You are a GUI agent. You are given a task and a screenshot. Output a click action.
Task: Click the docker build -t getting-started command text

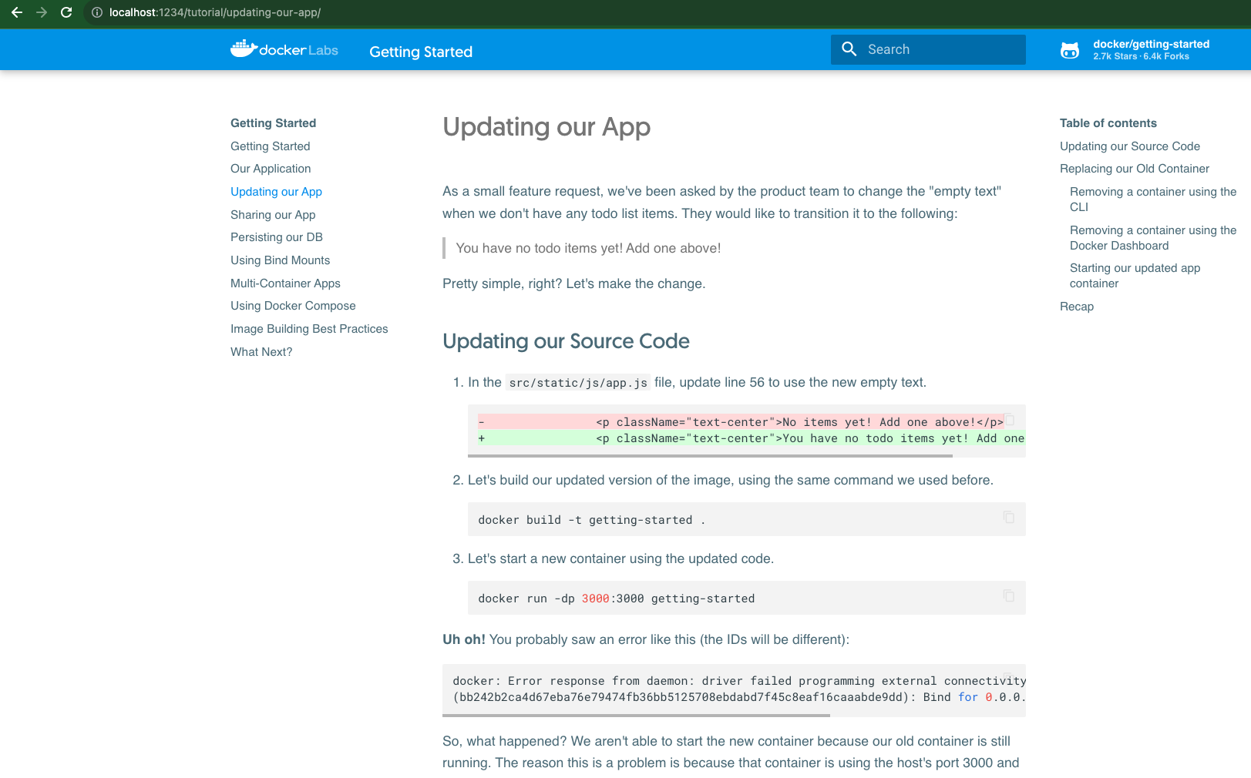tap(591, 520)
